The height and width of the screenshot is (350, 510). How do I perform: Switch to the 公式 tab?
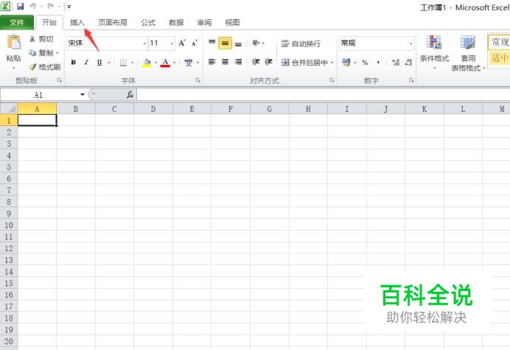pyautogui.click(x=148, y=22)
